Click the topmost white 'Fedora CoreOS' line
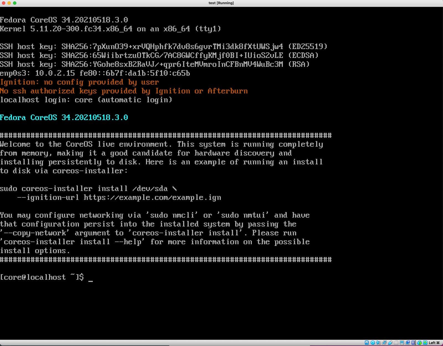The image size is (443, 346). [x=64, y=20]
